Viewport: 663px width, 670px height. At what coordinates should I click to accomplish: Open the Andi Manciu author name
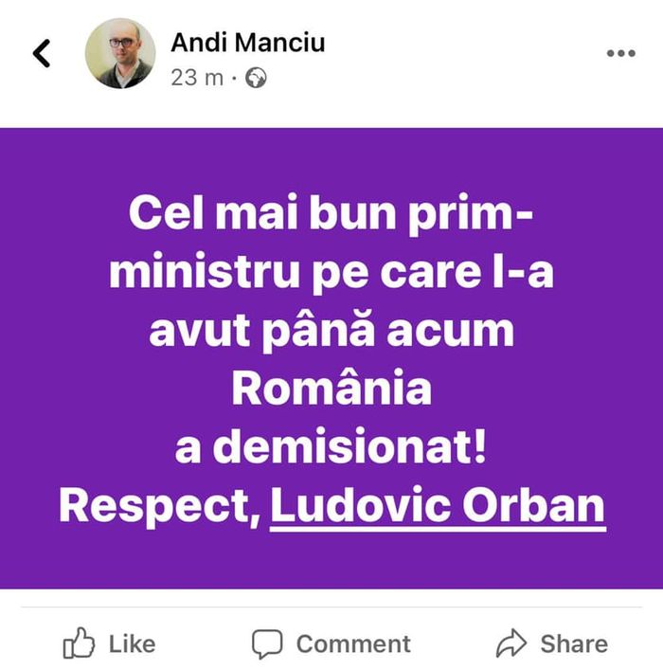[248, 43]
